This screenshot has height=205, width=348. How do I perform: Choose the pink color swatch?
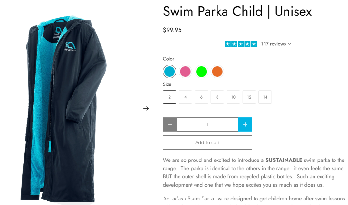click(185, 72)
